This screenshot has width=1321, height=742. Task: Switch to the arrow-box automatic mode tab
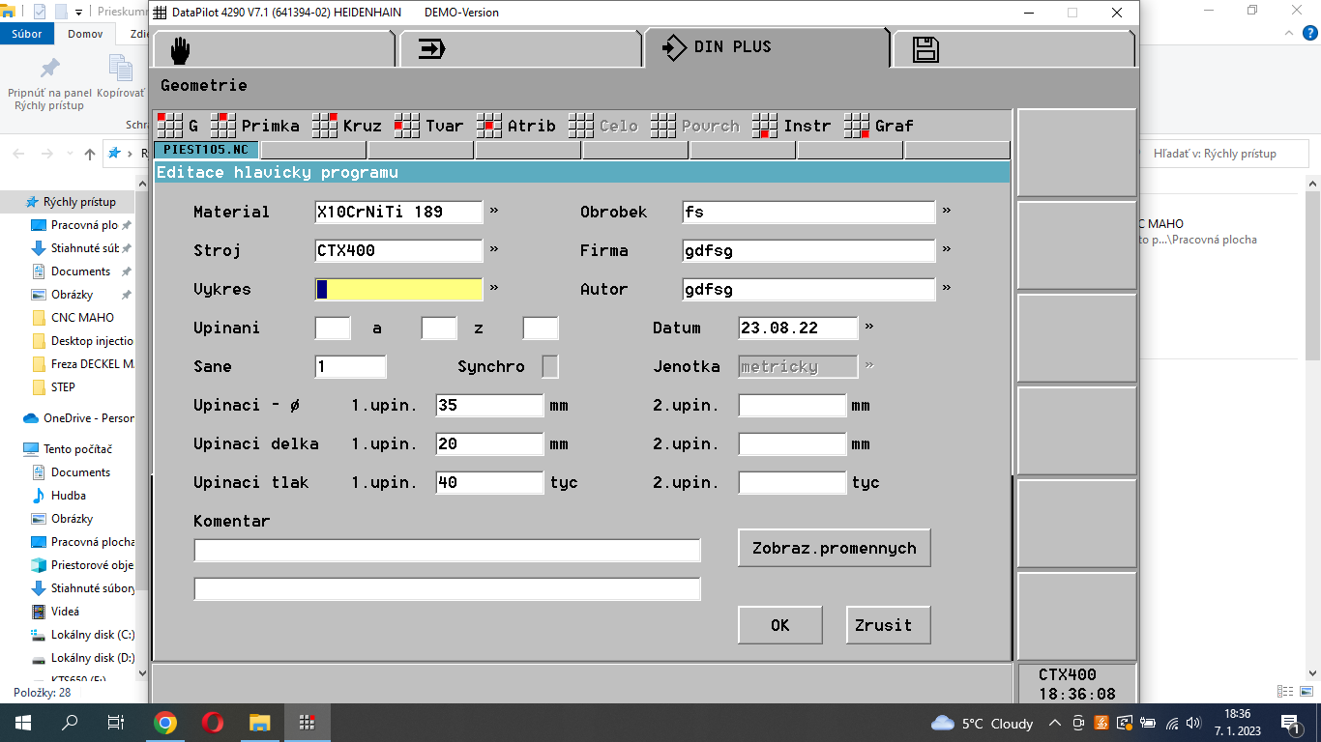[x=431, y=49]
